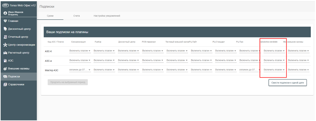Screen dimensions: 316x121
Task: Switch to the Счета tab
Action: click(x=77, y=16)
